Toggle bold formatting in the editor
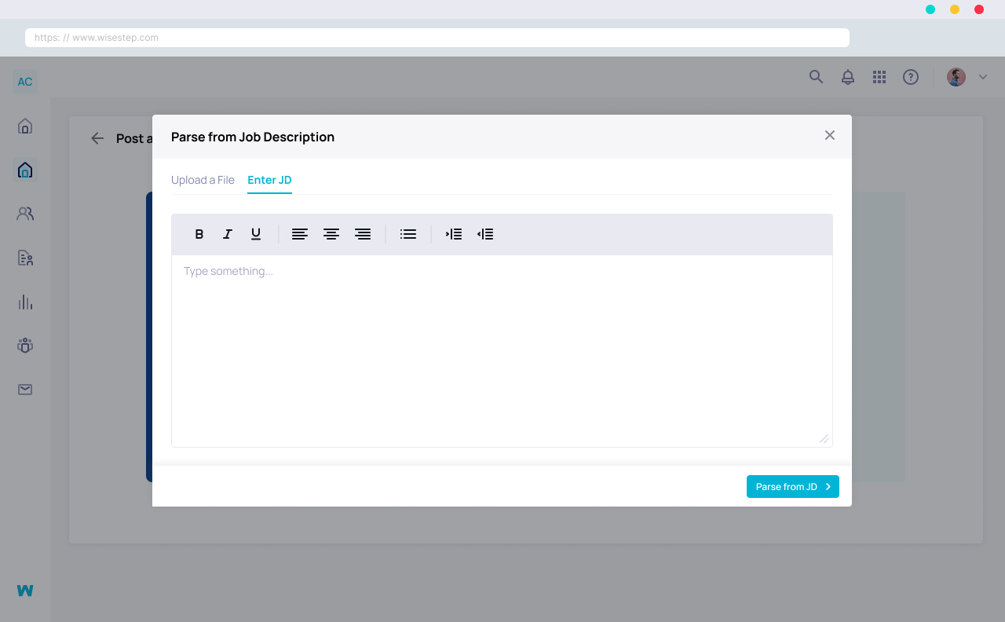Viewport: 1005px width, 622px height. (199, 234)
